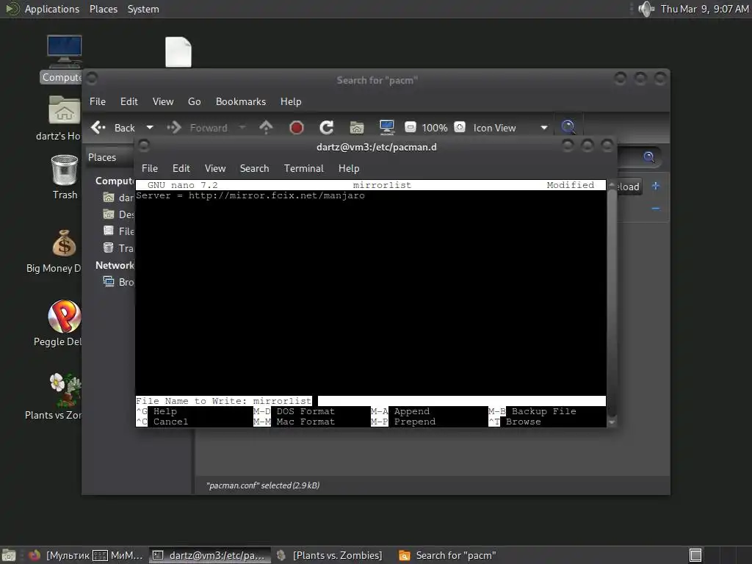Viewport: 752px width, 564px height.
Task: Open Help menu in terminal window
Action: point(349,168)
